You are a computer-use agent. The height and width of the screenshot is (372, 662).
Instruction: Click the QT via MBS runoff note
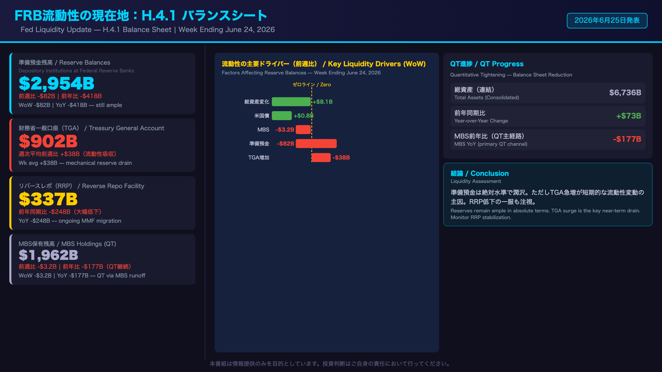click(82, 276)
